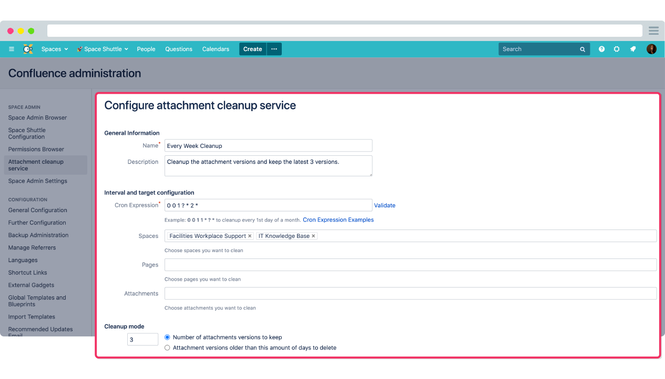Click the magnifier icon in search box
The height and width of the screenshot is (379, 665).
[x=582, y=49]
